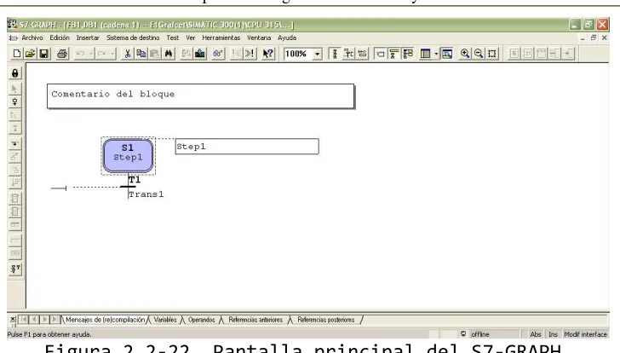Open the Insertar menu
Image resolution: width=620 pixels, height=353 pixels.
[88, 38]
